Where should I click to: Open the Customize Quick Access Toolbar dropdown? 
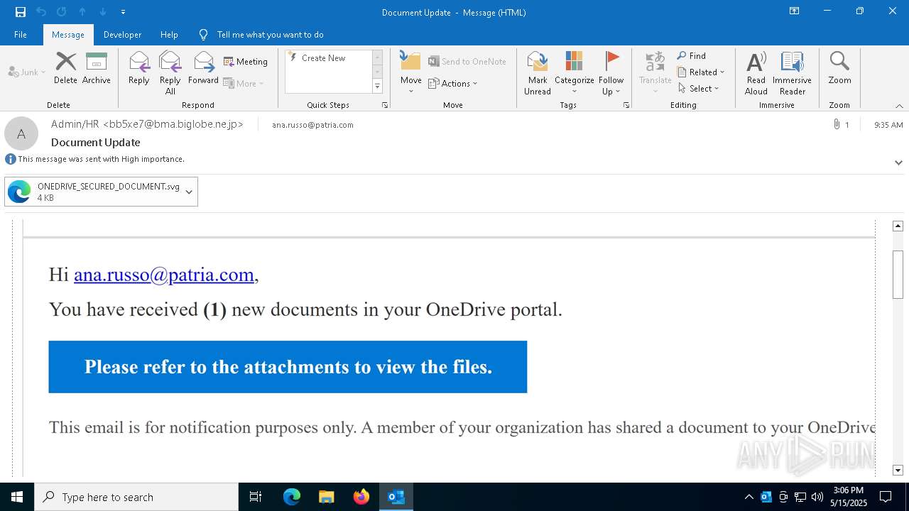(x=124, y=12)
